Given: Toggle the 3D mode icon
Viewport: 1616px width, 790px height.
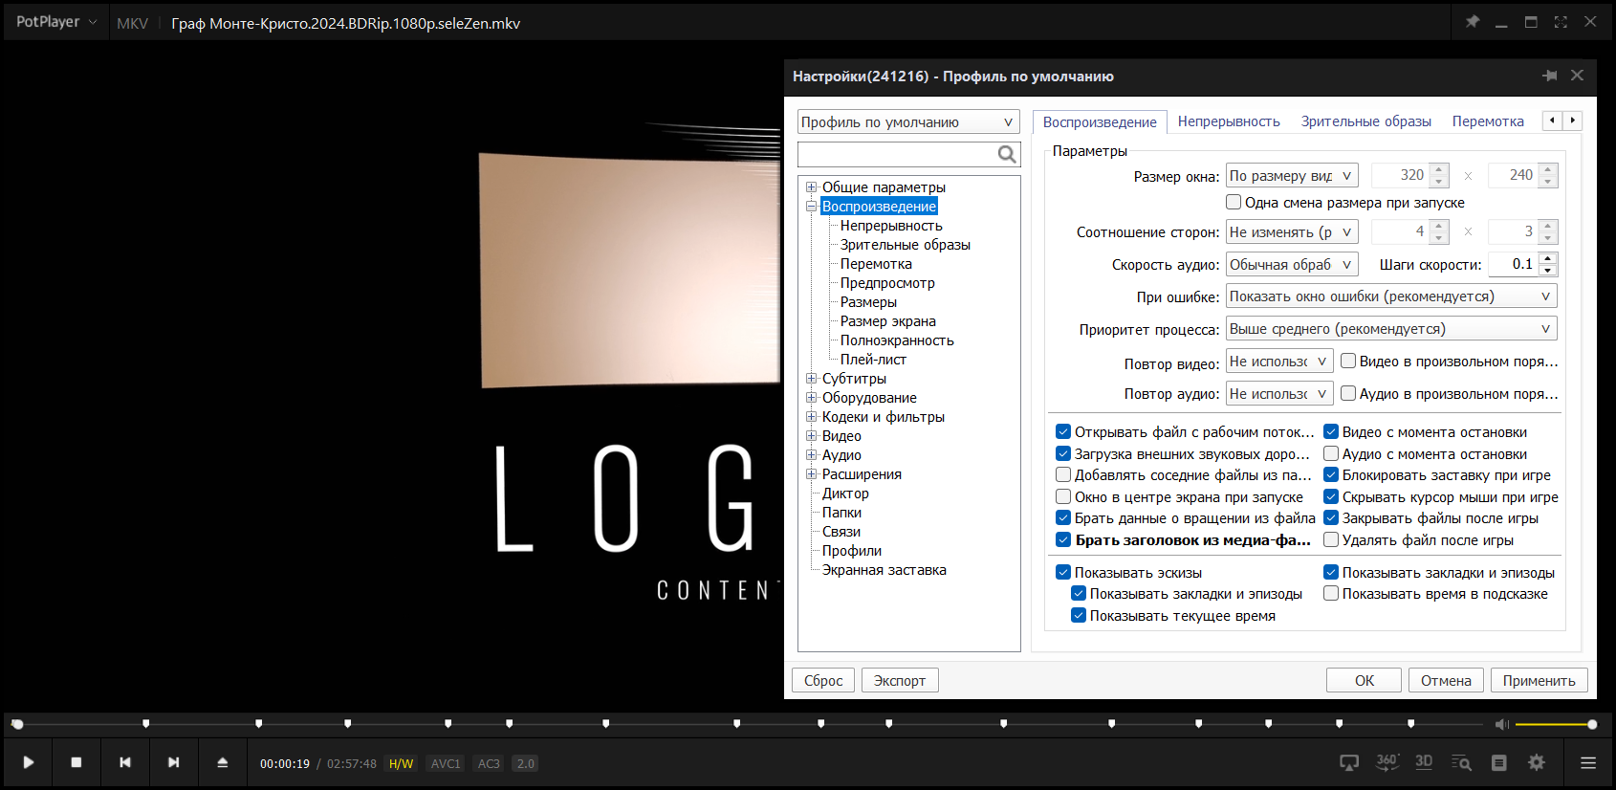Looking at the screenshot, I should [x=1424, y=762].
